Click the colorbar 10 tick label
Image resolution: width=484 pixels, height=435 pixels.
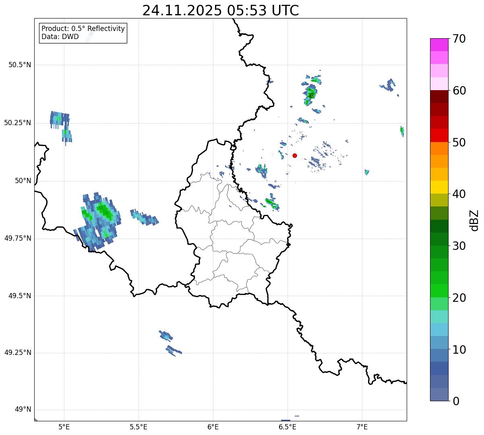coord(459,350)
